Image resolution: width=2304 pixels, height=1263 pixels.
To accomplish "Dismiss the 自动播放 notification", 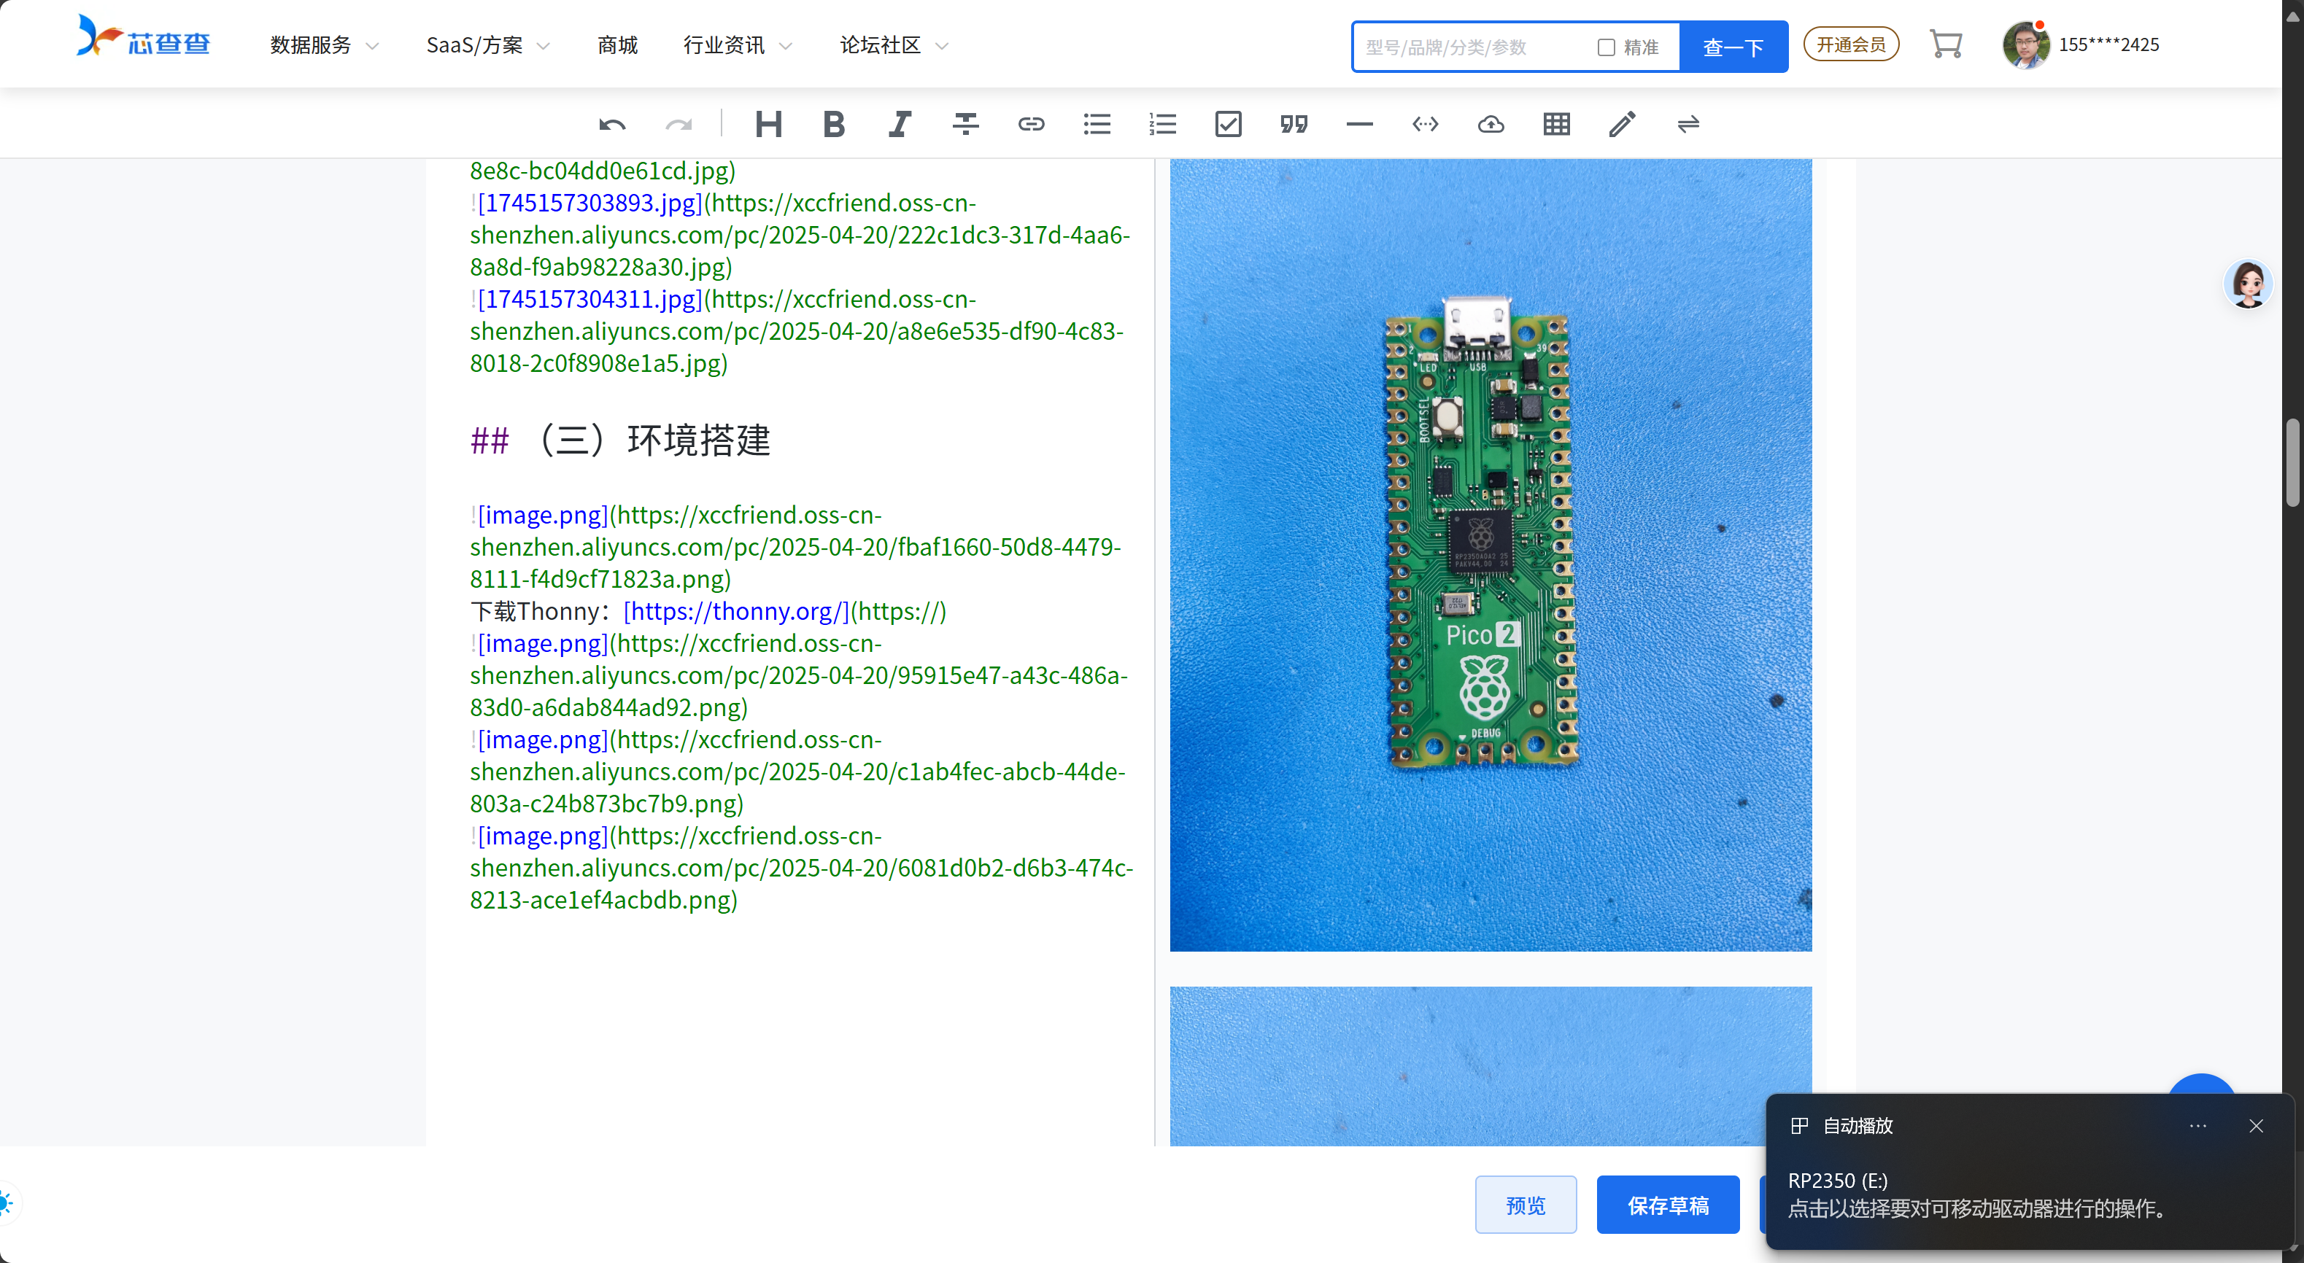I will tap(2256, 1125).
